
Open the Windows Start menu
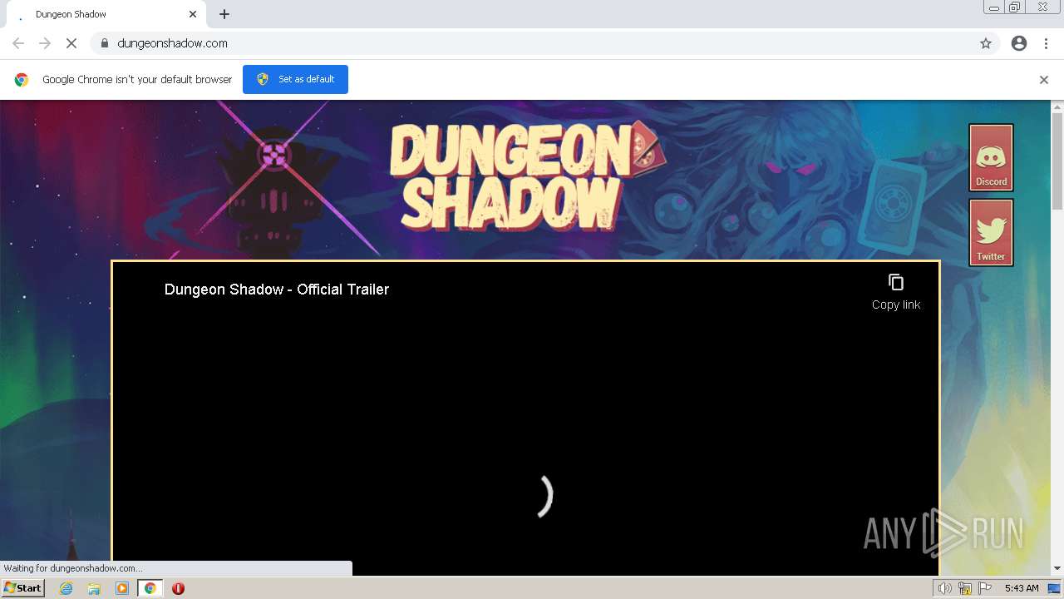pyautogui.click(x=22, y=588)
